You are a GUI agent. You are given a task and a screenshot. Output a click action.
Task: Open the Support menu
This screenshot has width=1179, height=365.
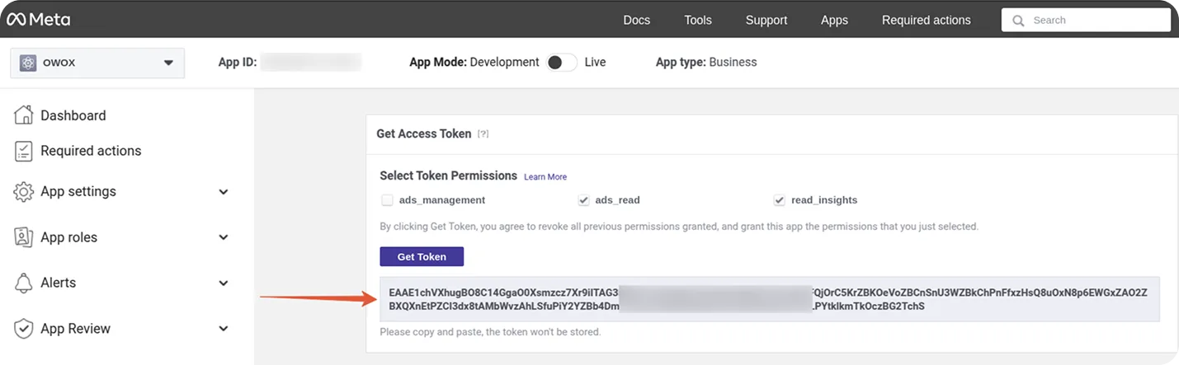click(x=766, y=20)
